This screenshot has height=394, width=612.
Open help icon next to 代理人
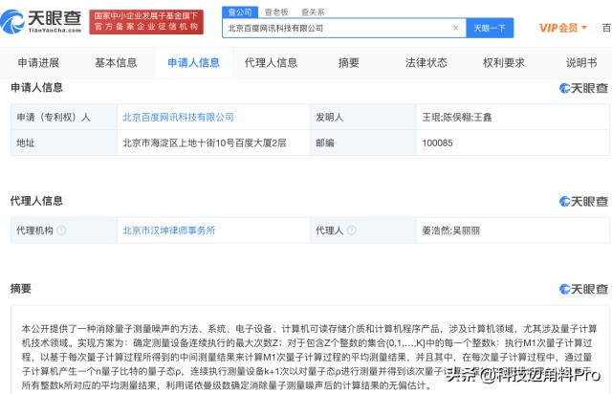(351, 230)
